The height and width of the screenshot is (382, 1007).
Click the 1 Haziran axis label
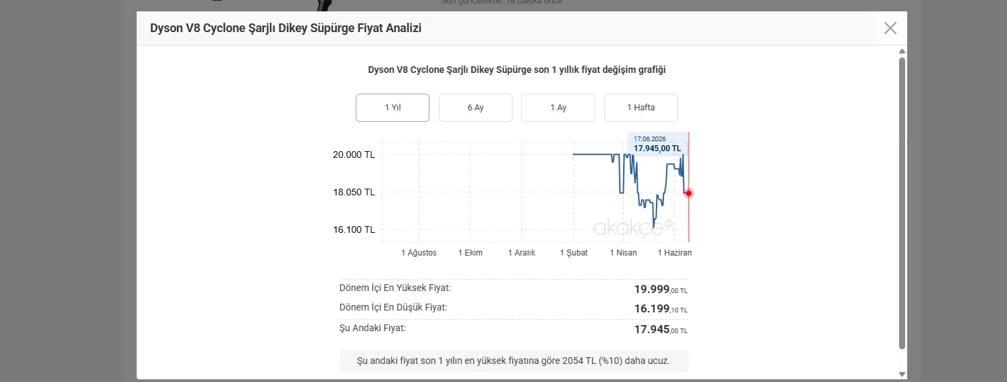pos(675,253)
